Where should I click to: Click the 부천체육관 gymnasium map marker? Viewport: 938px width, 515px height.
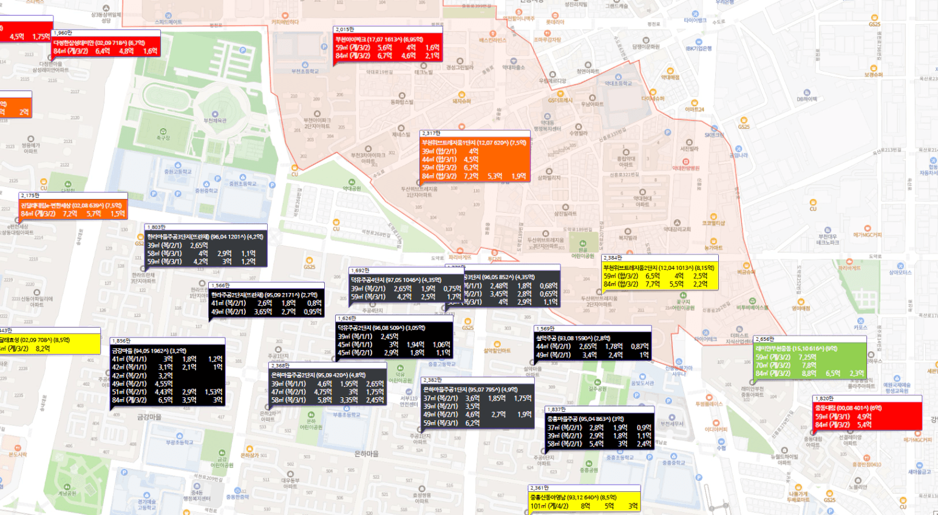(x=215, y=113)
